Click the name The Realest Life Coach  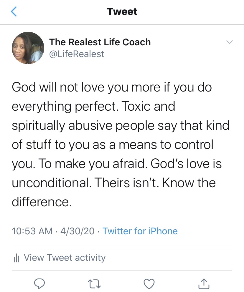[100, 42]
